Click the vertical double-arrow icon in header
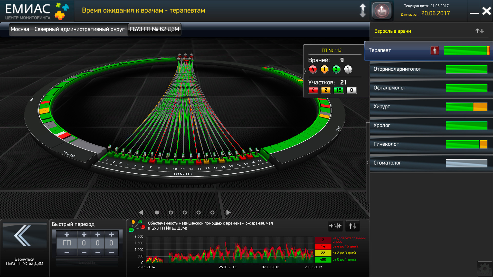Image resolution: width=493 pixels, height=277 pixels. click(x=363, y=11)
